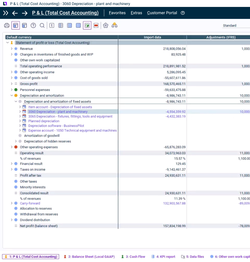Toggle the highlighted layout view button
Screen dimensions: 250x262
coord(16,26)
